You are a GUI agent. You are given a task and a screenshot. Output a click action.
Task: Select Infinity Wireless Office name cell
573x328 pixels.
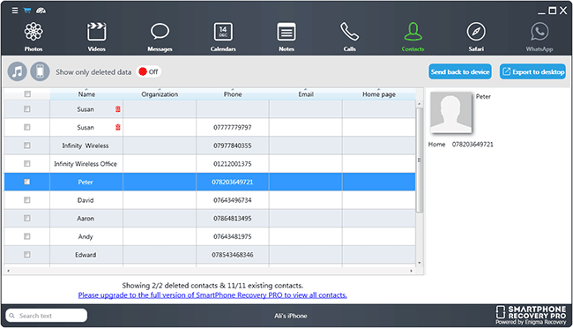click(86, 164)
